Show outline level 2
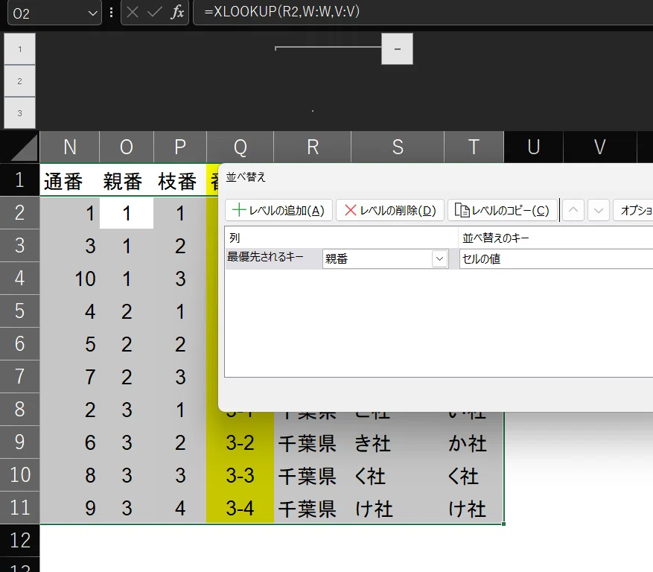 point(19,81)
